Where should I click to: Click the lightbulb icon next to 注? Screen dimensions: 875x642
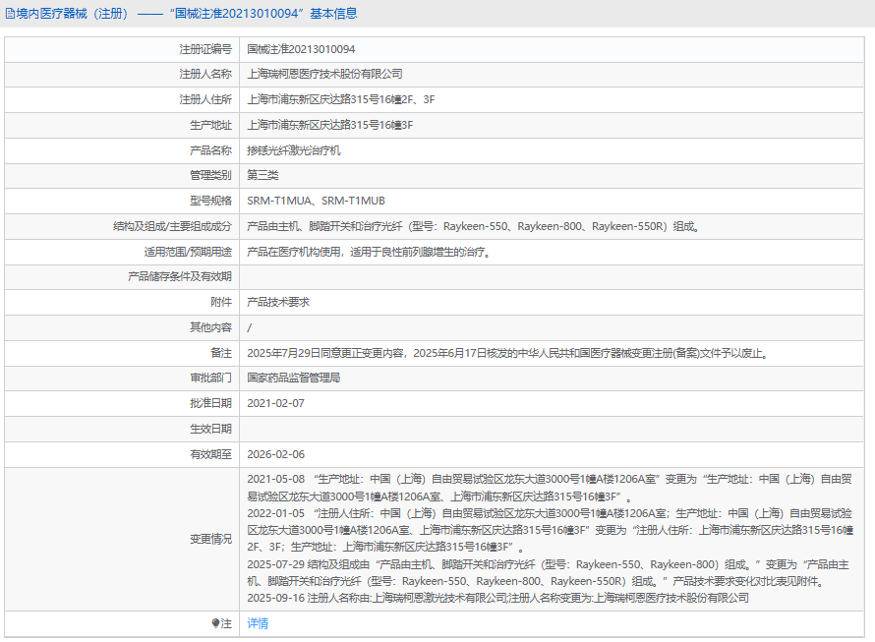click(x=215, y=623)
